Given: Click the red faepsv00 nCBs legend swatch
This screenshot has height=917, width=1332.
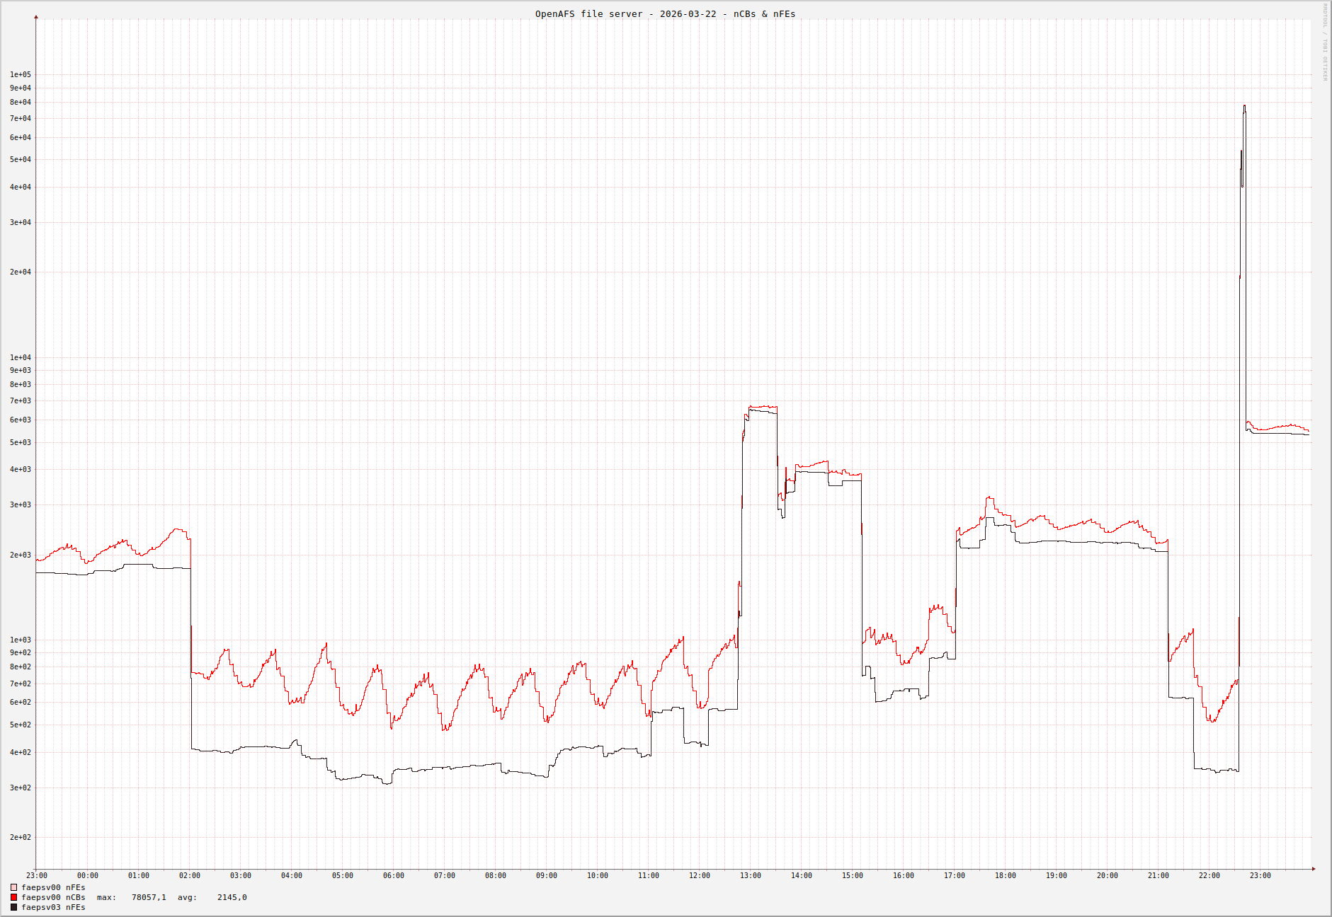Looking at the screenshot, I should click(13, 897).
